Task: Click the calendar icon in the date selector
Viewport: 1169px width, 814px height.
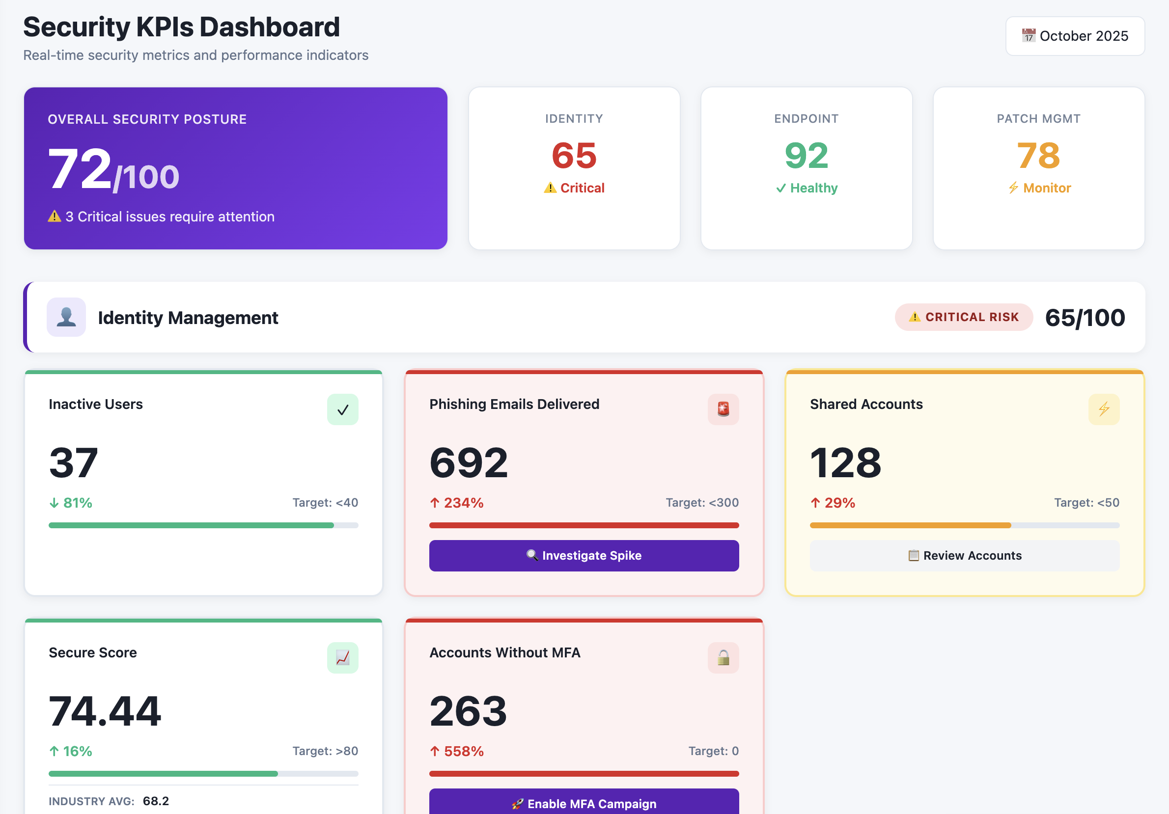Action: click(x=1028, y=36)
